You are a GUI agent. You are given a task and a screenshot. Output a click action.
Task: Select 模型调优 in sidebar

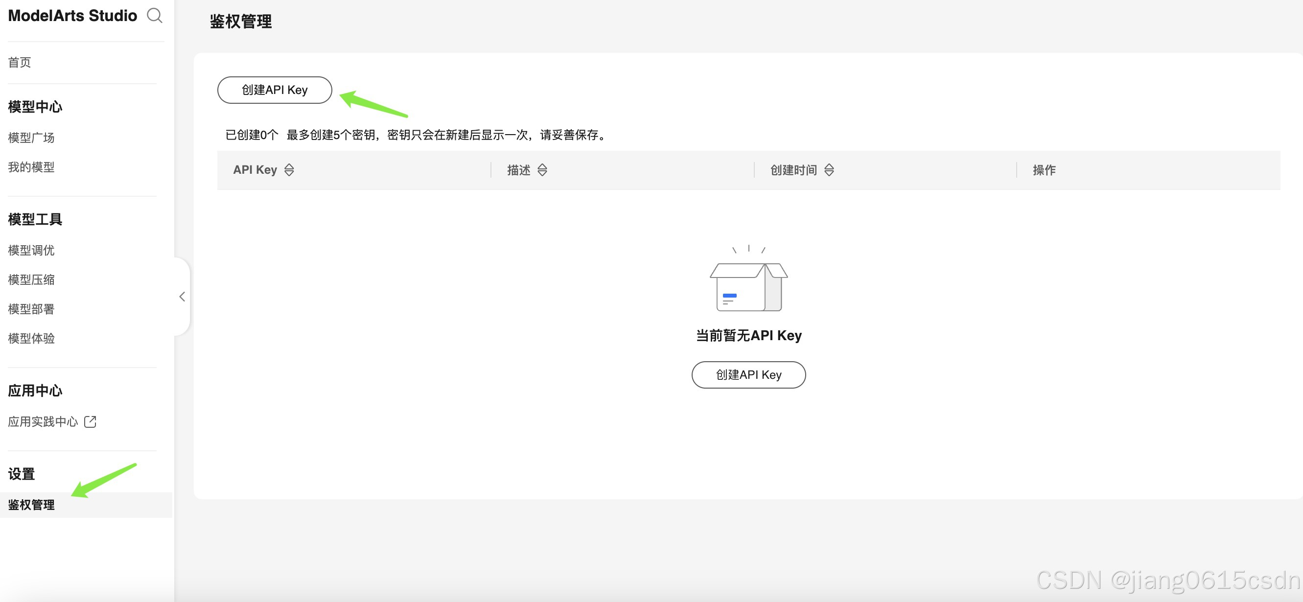31,251
